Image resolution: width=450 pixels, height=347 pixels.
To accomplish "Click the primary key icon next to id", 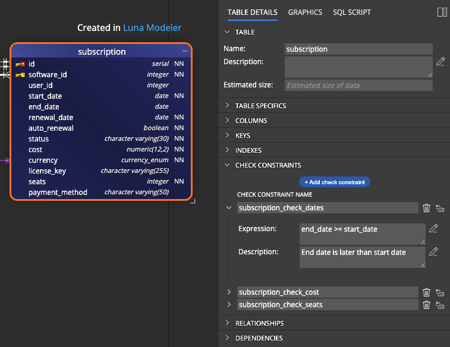I will tap(20, 64).
